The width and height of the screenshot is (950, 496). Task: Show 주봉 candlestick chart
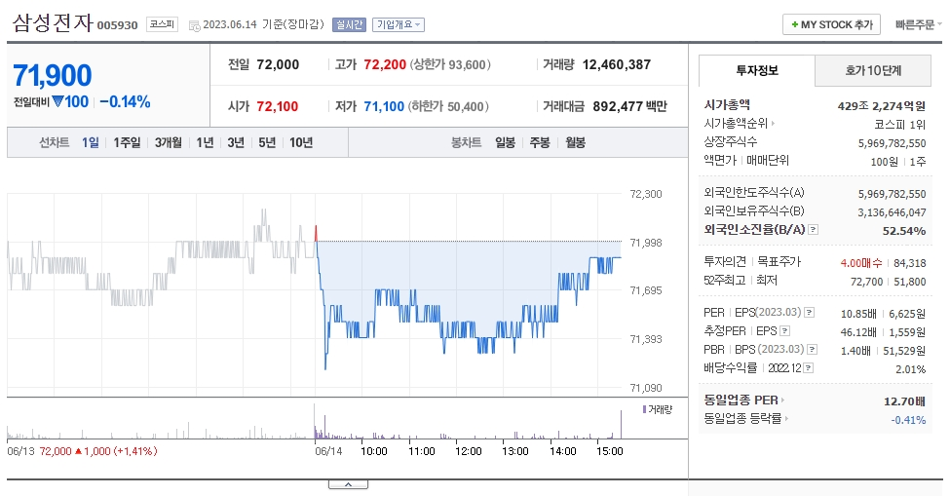coord(540,143)
